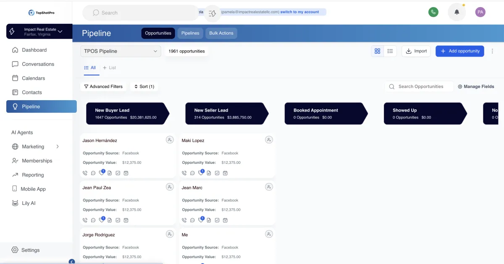This screenshot has height=264, width=504.
Task: Open Advanced Filters panel
Action: (103, 86)
